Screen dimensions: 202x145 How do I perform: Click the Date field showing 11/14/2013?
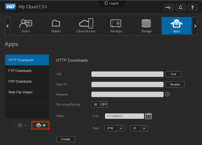[125, 116]
